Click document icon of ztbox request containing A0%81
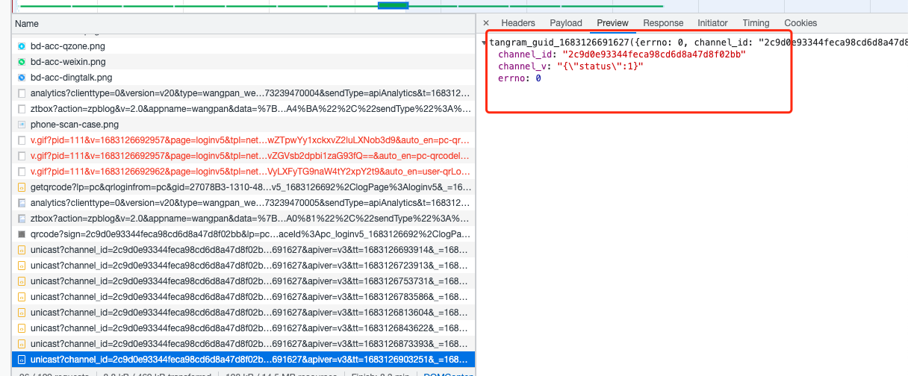908x376 pixels. click(22, 219)
